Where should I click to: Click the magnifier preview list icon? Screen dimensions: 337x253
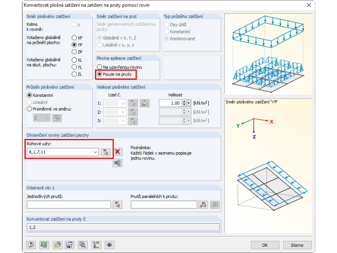coord(82,245)
